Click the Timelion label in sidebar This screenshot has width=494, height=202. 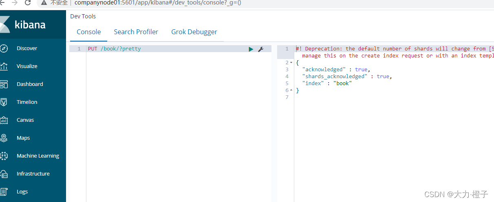27,102
